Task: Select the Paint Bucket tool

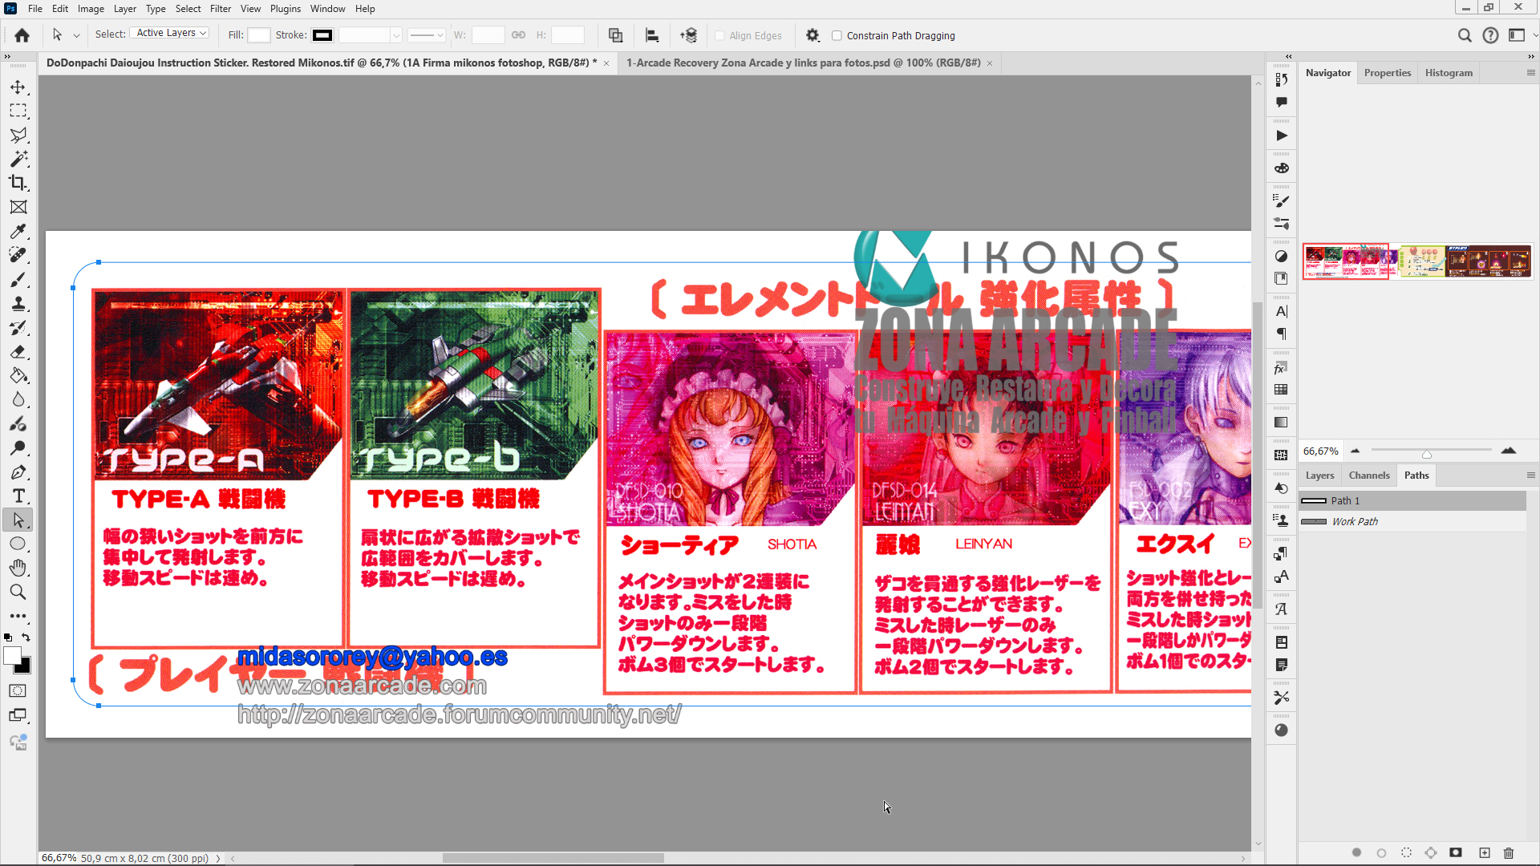Action: pos(18,375)
